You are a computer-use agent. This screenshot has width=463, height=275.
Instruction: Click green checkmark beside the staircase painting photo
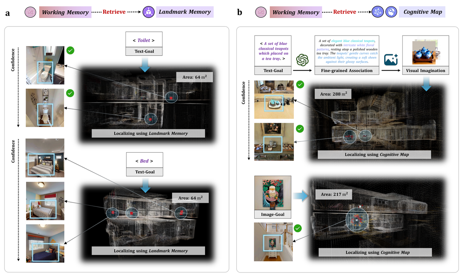[x=298, y=228]
